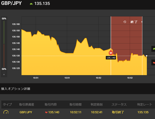The width and height of the screenshot is (155, 119).
Task: Click the small white arrow right of 終了
Action: tap(142, 22)
